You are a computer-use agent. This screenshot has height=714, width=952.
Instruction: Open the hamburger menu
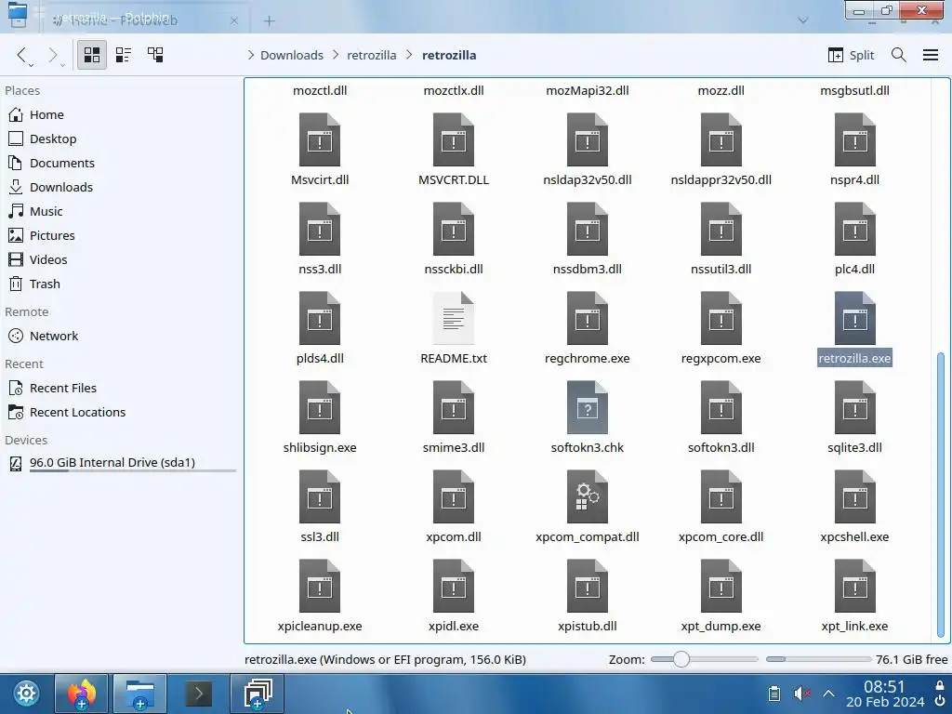(930, 55)
